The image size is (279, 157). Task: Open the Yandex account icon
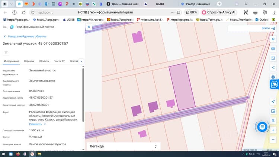(x=15, y=12)
